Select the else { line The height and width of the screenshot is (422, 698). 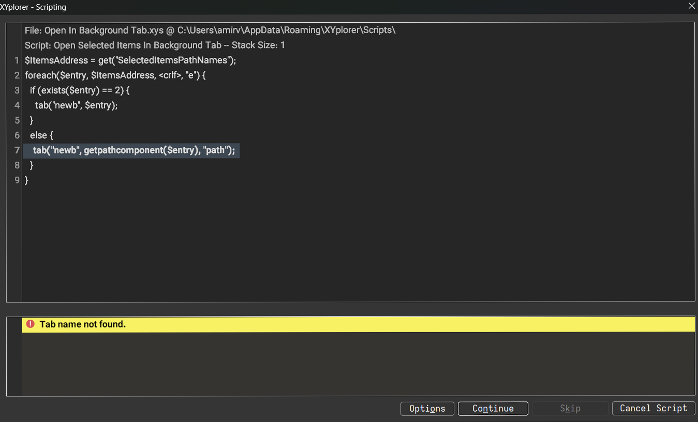click(41, 135)
